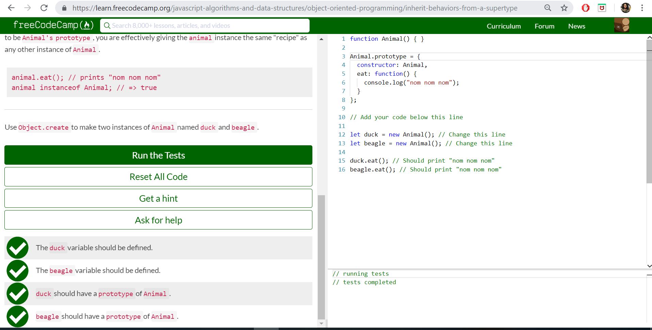Run the Tests

point(158,155)
